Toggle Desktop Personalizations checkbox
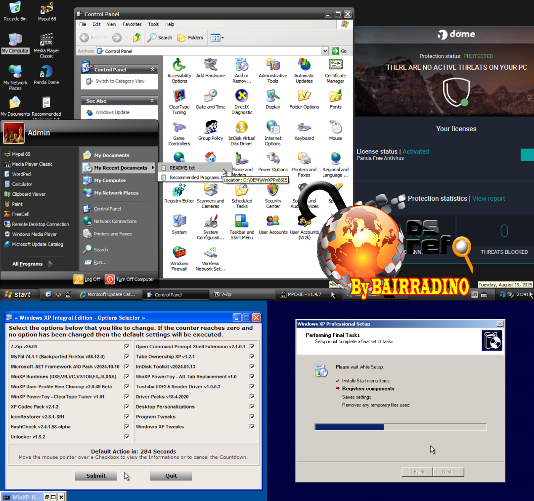Image resolution: width=534 pixels, height=501 pixels. (x=252, y=407)
